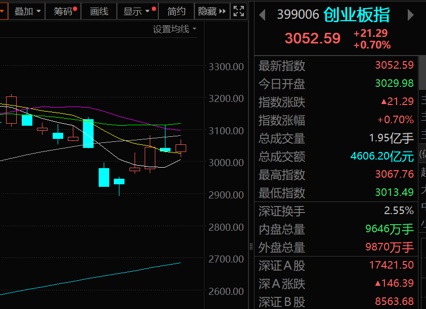Click the fullscreen expand icon

[x=238, y=11]
